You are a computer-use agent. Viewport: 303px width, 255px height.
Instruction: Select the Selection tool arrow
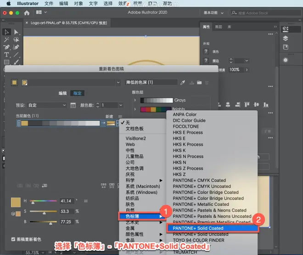coord(6,32)
